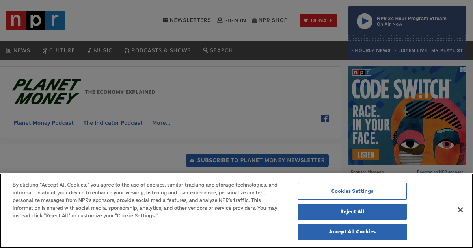The width and height of the screenshot is (473, 248).
Task: Expand the Music menu
Action: click(x=100, y=50)
